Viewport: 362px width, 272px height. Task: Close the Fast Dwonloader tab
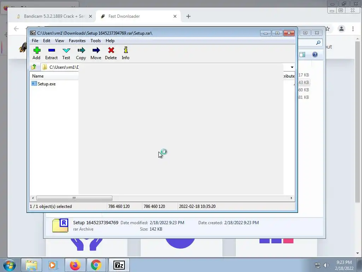point(175,16)
